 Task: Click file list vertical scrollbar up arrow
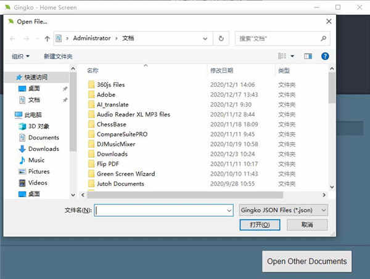[332, 68]
